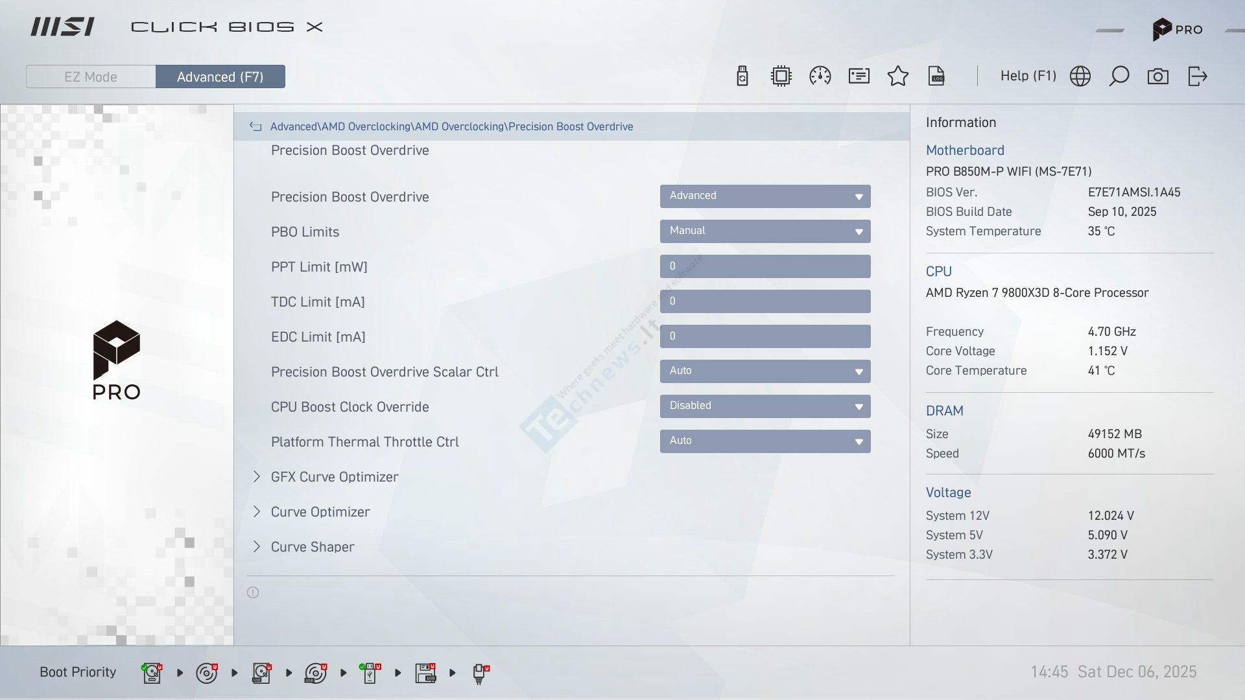
Task: Click the exit arrow icon
Action: [1197, 76]
